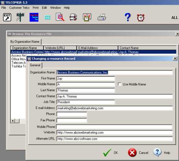The height and width of the screenshot is (161, 179).
Task: Click the TELCOMGR title bar phone icon
Action: (x=2, y=2)
